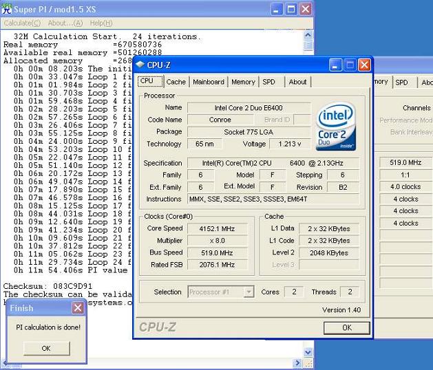Open the About tab in front CPU-Z window

pos(297,82)
